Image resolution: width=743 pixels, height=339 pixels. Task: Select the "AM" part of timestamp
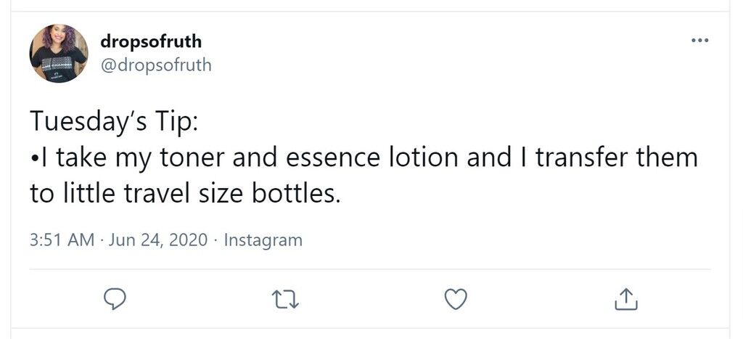pyautogui.click(x=81, y=240)
